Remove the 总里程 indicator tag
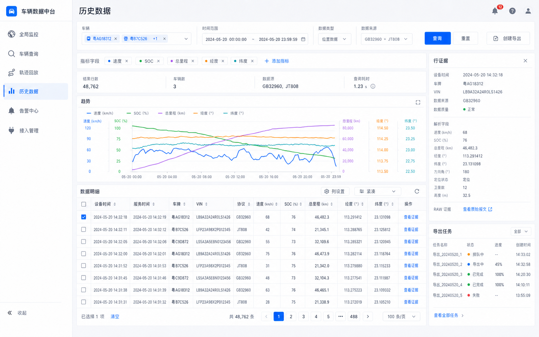This screenshot has height=337, width=539. (192, 61)
